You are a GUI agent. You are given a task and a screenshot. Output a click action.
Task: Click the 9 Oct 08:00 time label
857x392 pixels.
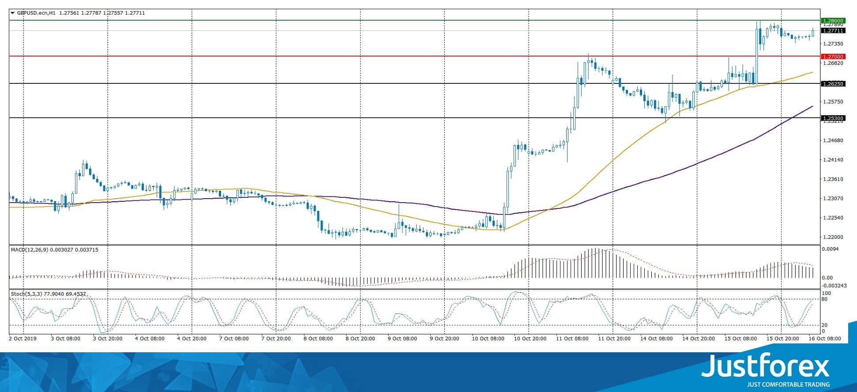(x=402, y=339)
